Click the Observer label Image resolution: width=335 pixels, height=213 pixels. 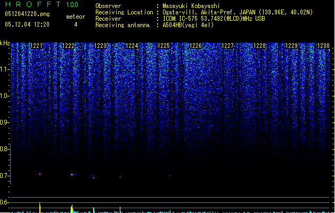(108, 6)
